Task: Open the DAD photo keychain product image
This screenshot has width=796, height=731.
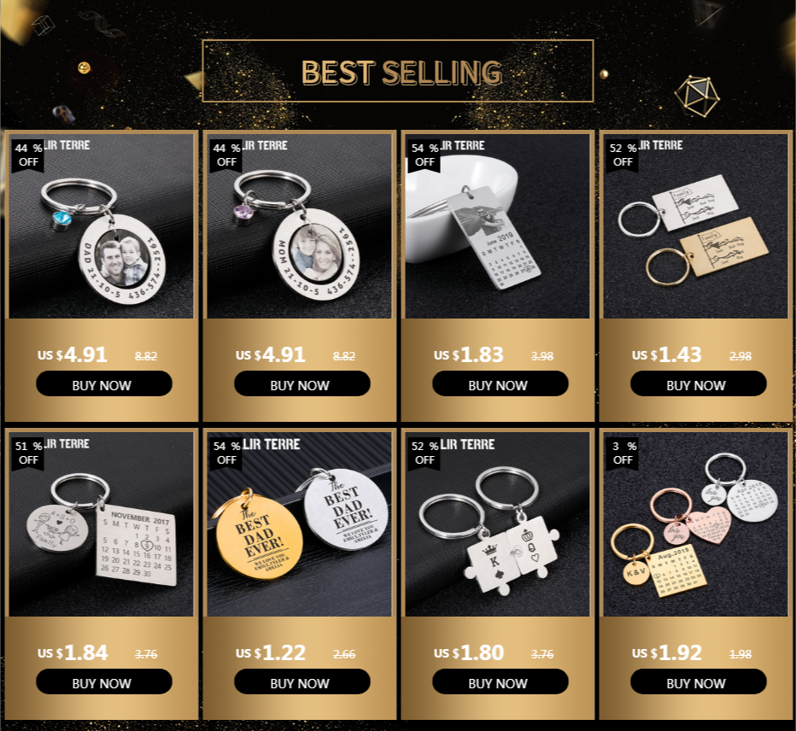Action: [x=102, y=226]
